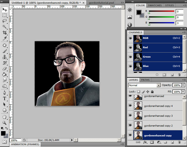Viewport: 187px width, 147px height.
Task: Toggle visibility of gordonenhanced copy 3 layer
Action: pos(131,116)
